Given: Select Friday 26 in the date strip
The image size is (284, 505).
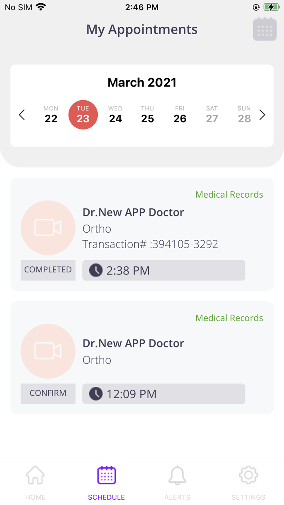Looking at the screenshot, I should pyautogui.click(x=180, y=115).
